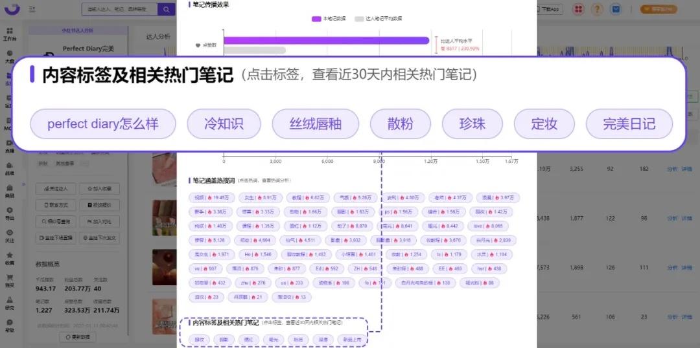The image size is (700, 348).
Task: Click the 本笔记数据 purple legend swatch
Action: pos(316,19)
